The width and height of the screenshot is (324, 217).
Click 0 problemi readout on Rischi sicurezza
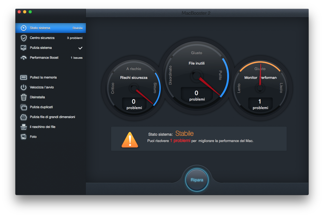134,104
